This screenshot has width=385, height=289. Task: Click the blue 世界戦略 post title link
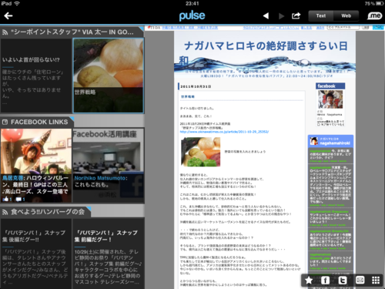click(188, 96)
